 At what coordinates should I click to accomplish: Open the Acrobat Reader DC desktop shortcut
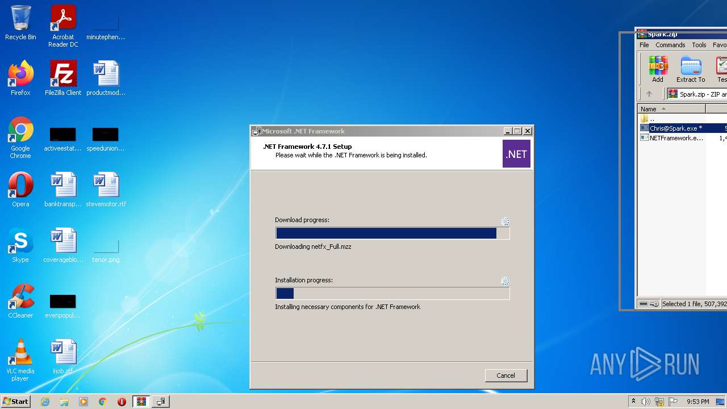[63, 26]
